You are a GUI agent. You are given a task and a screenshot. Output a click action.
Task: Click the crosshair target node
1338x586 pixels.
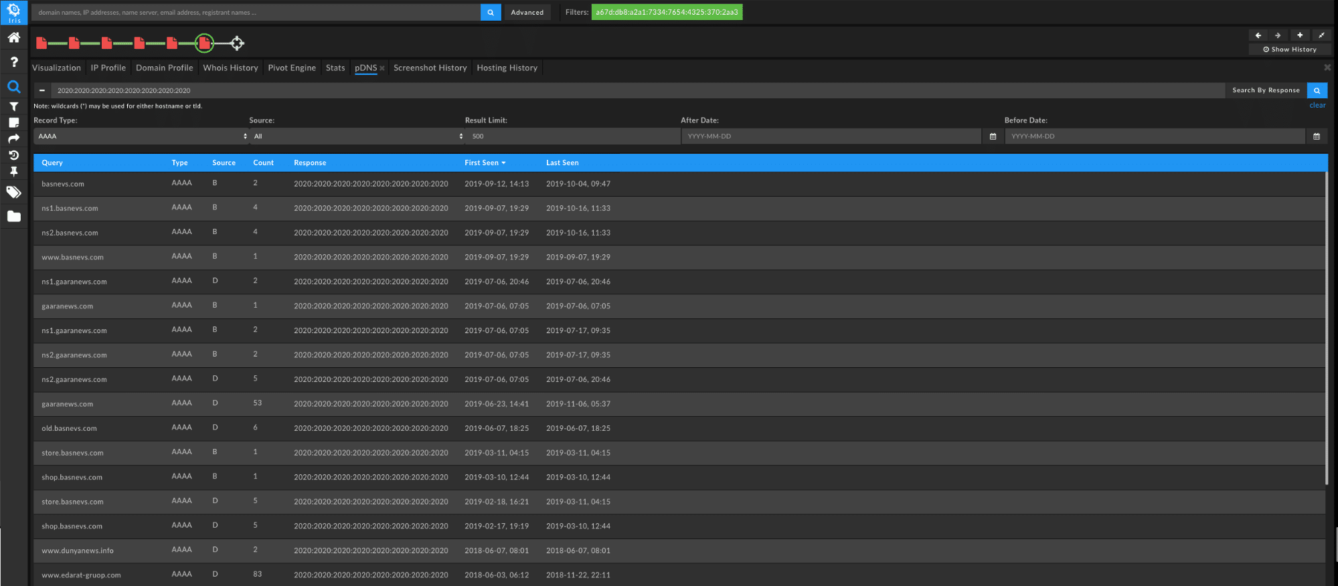[x=237, y=43]
